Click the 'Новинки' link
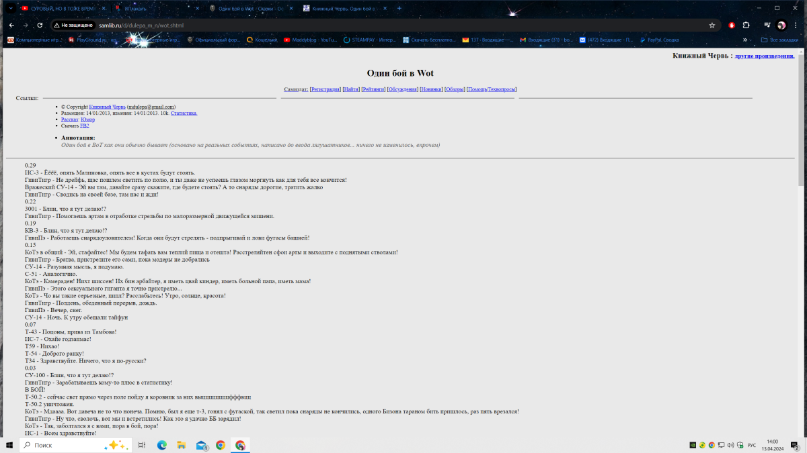The image size is (807, 453). (431, 89)
